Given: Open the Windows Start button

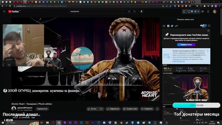Looking at the screenshot, I should pyautogui.click(x=2, y=123).
